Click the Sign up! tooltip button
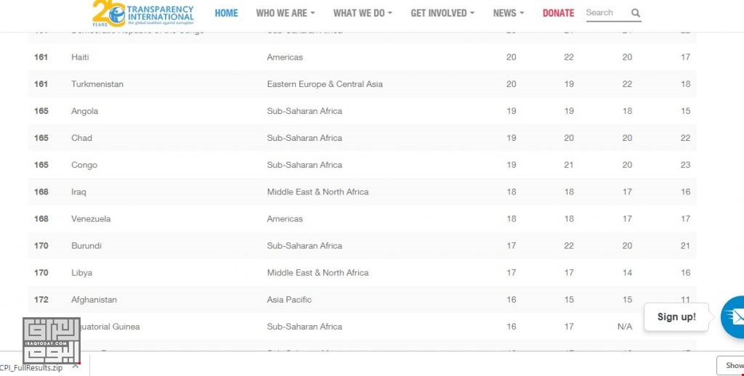Image resolution: width=744 pixels, height=376 pixels. (676, 316)
